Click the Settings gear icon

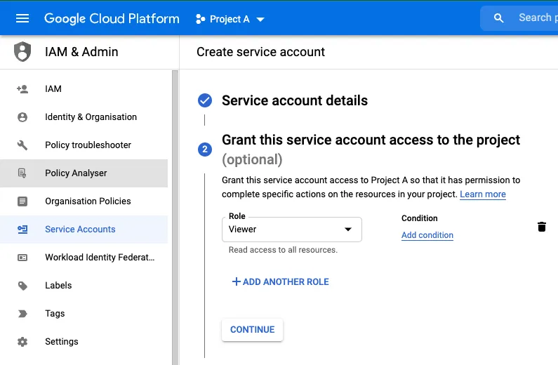22,342
